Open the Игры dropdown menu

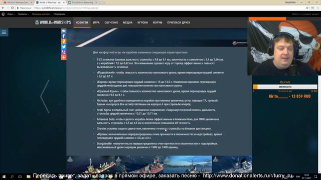(x=11, y=14)
